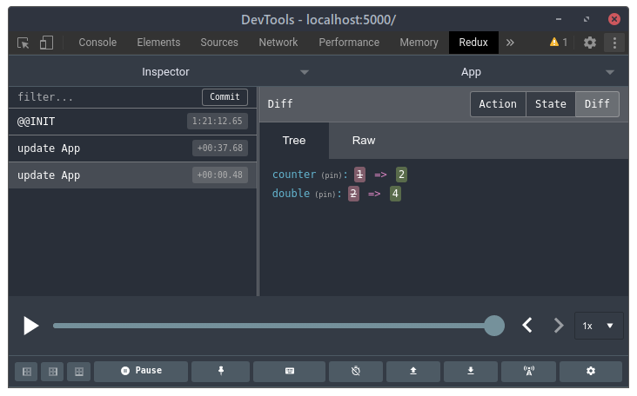The height and width of the screenshot is (396, 637).
Task: Start playback with the play button
Action: coord(30,326)
